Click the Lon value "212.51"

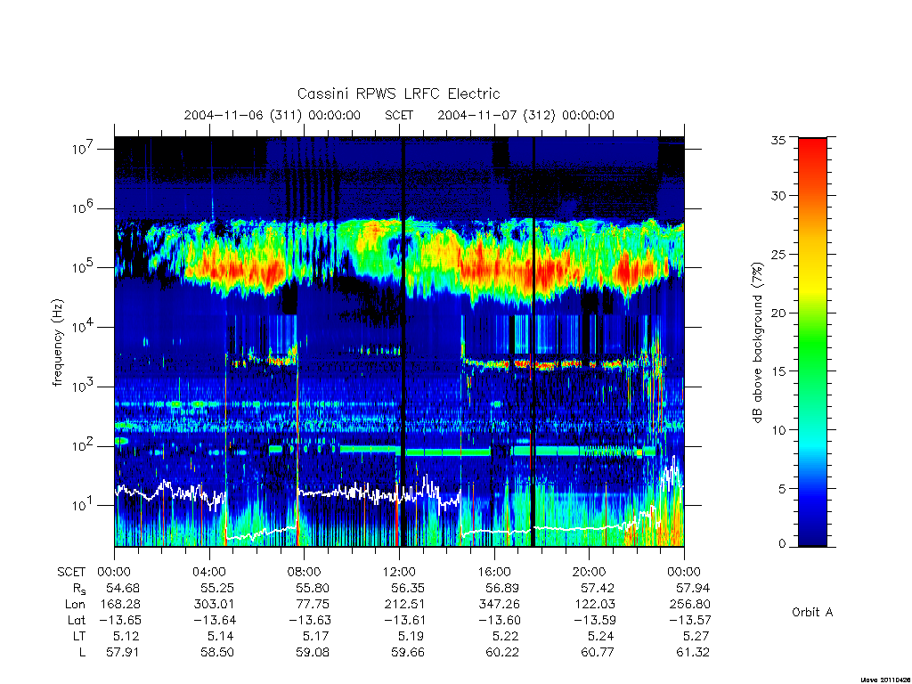click(405, 605)
